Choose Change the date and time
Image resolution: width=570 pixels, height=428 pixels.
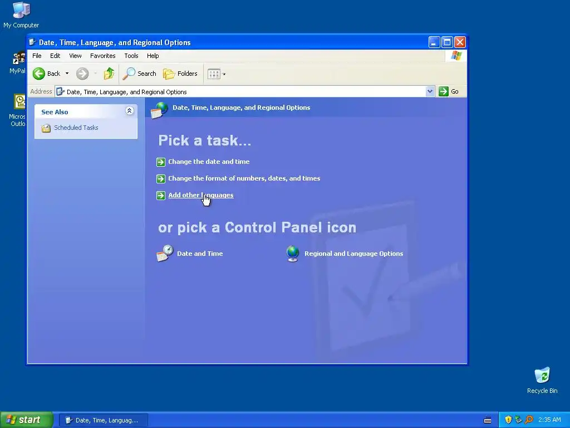(x=209, y=162)
